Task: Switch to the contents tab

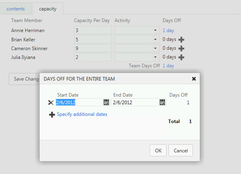Action: coord(16,8)
